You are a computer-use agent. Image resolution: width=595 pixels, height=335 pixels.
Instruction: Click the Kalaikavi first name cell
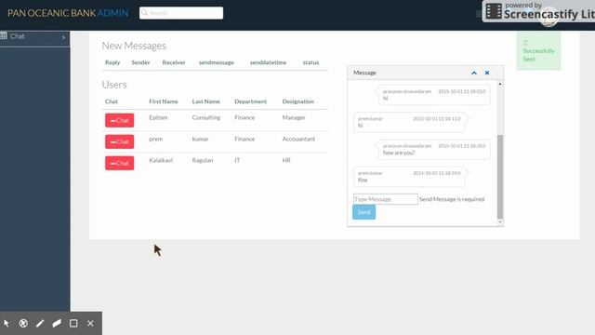tap(161, 160)
